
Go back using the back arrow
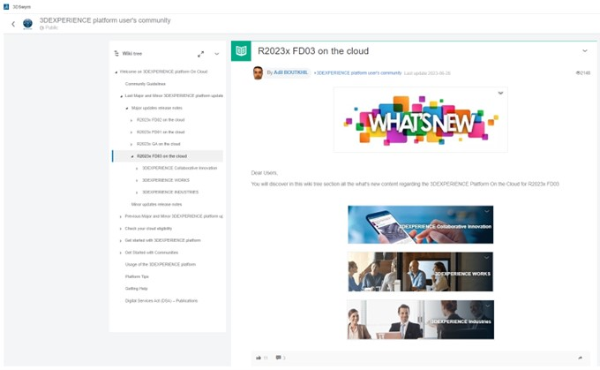click(x=13, y=24)
